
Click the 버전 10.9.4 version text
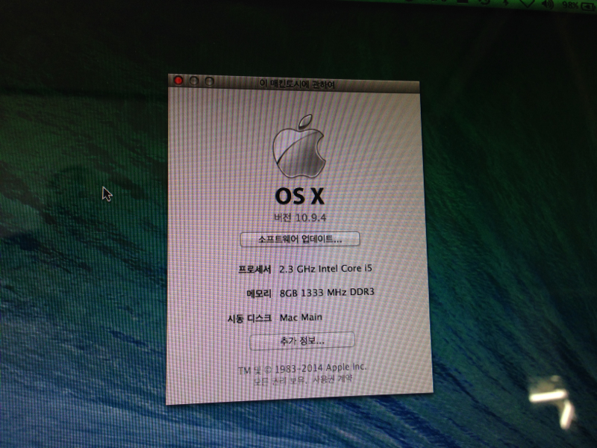(301, 217)
